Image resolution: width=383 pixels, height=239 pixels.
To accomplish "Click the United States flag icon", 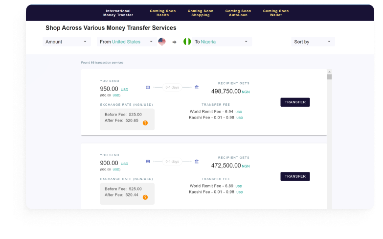I will pyautogui.click(x=162, y=42).
